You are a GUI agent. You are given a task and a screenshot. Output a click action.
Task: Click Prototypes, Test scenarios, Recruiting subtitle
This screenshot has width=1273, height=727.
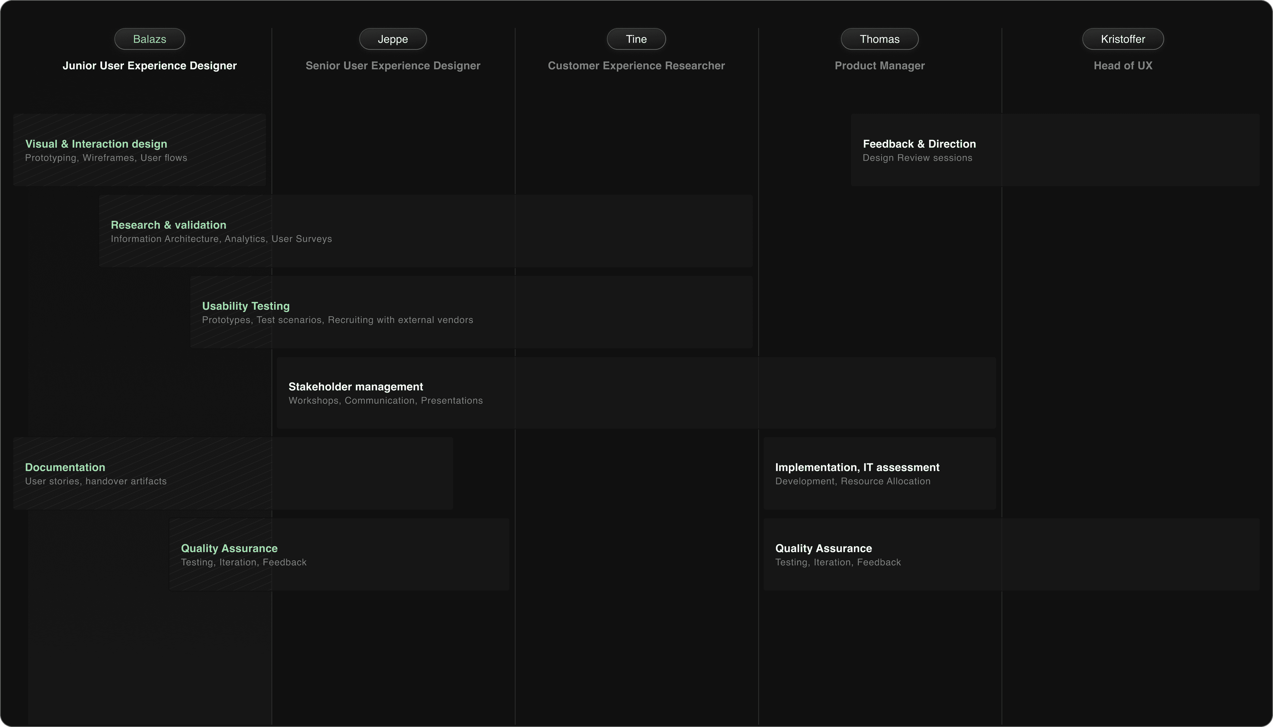(x=337, y=320)
